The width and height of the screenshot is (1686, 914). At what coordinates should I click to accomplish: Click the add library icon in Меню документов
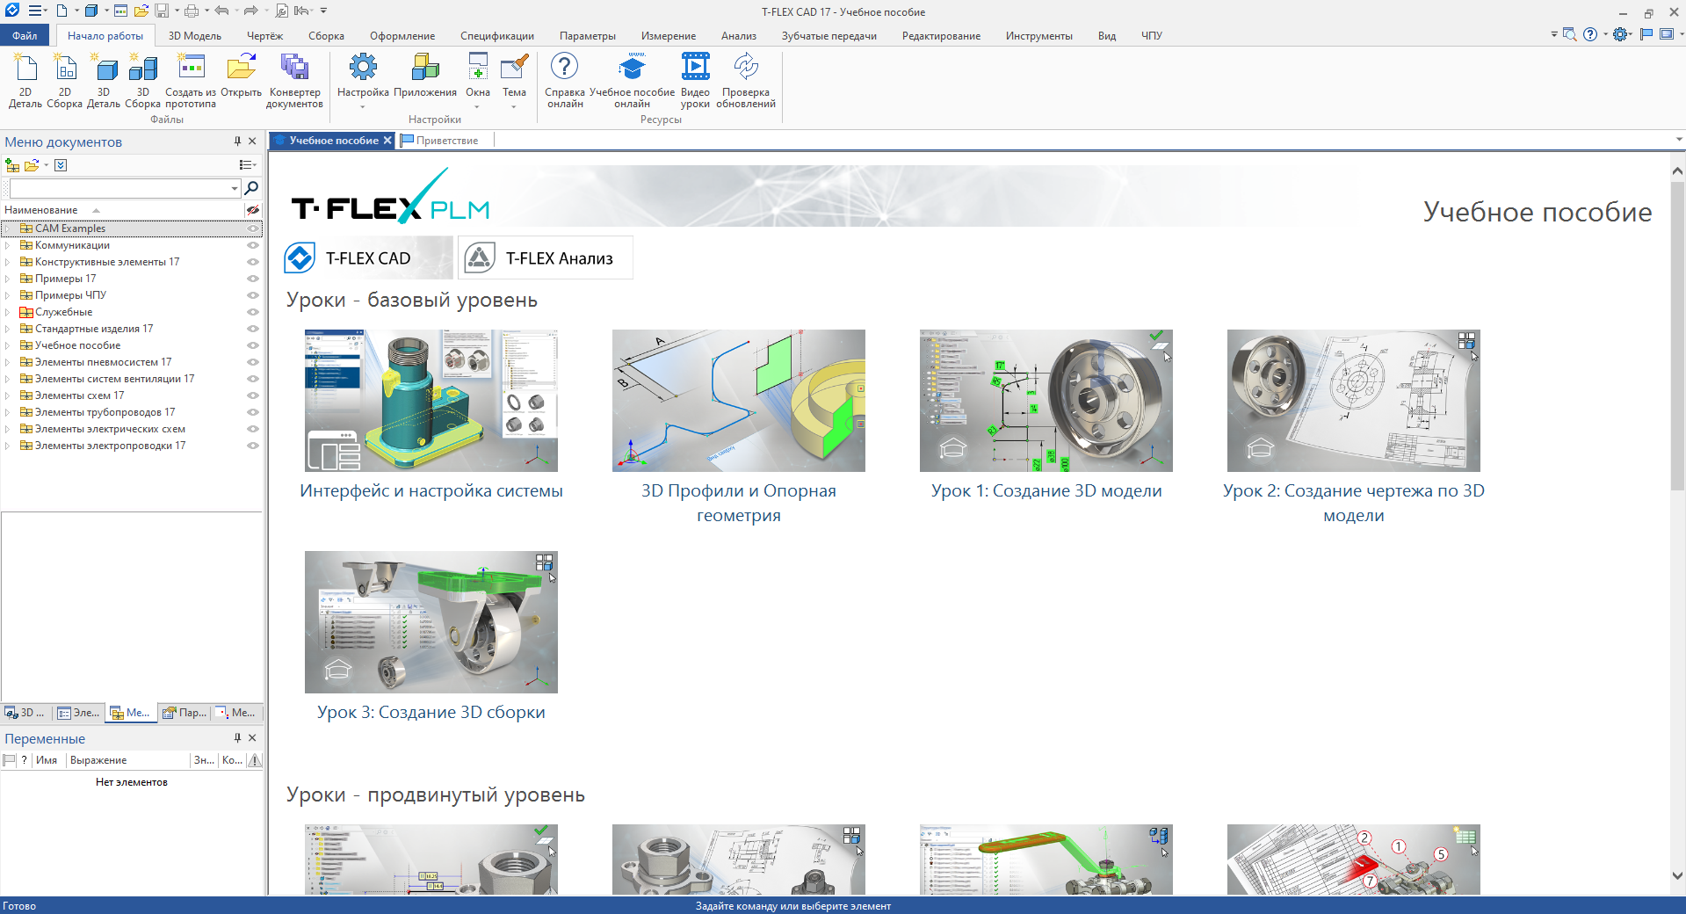[x=12, y=165]
